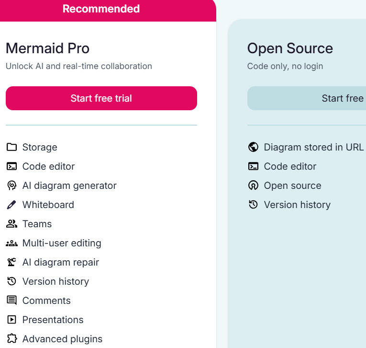Click the AI diagram repair text
Viewport: 366px width, 348px height.
pyautogui.click(x=61, y=263)
